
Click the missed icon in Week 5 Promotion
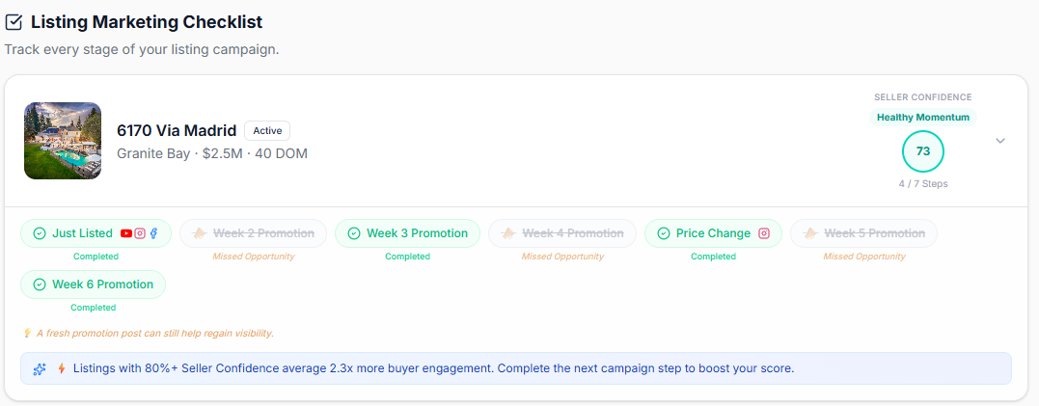pyautogui.click(x=811, y=233)
